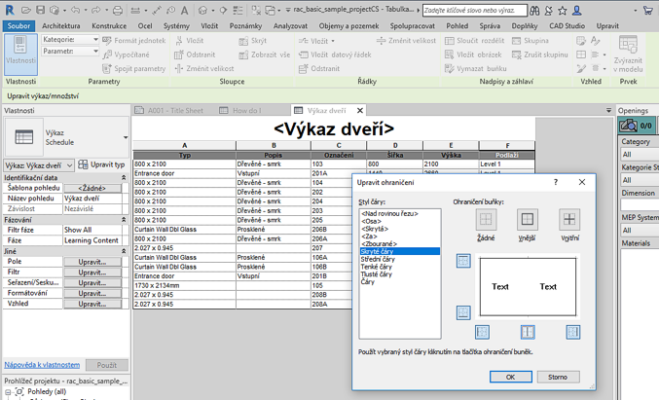
Task: Switch to A001 - Title Sheet tab
Action: coord(175,111)
